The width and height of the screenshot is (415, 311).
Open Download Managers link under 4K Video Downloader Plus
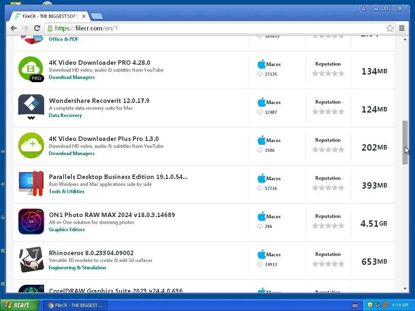tap(72, 153)
